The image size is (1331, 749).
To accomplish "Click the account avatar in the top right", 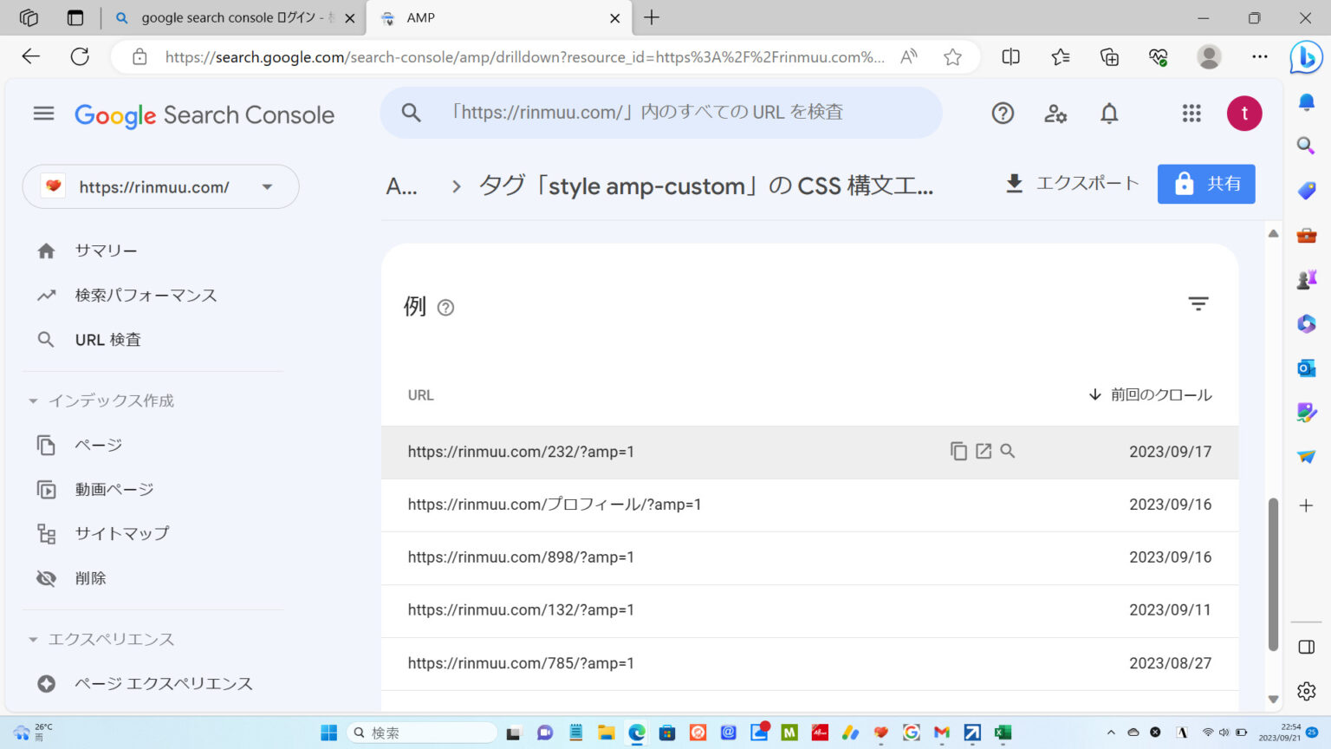I will [x=1244, y=113].
